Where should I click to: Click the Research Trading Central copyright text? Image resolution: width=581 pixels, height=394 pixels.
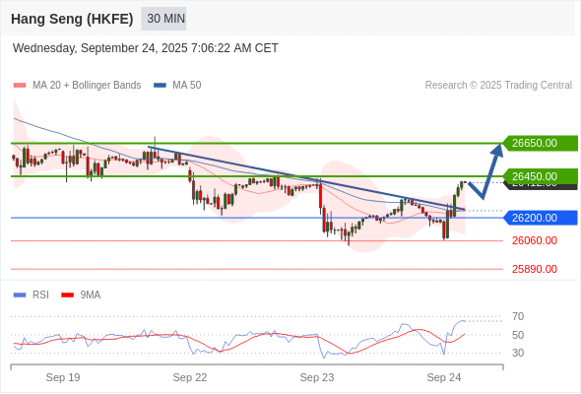[498, 86]
